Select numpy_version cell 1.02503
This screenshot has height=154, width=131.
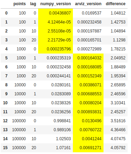pyautogui.click(x=55, y=139)
